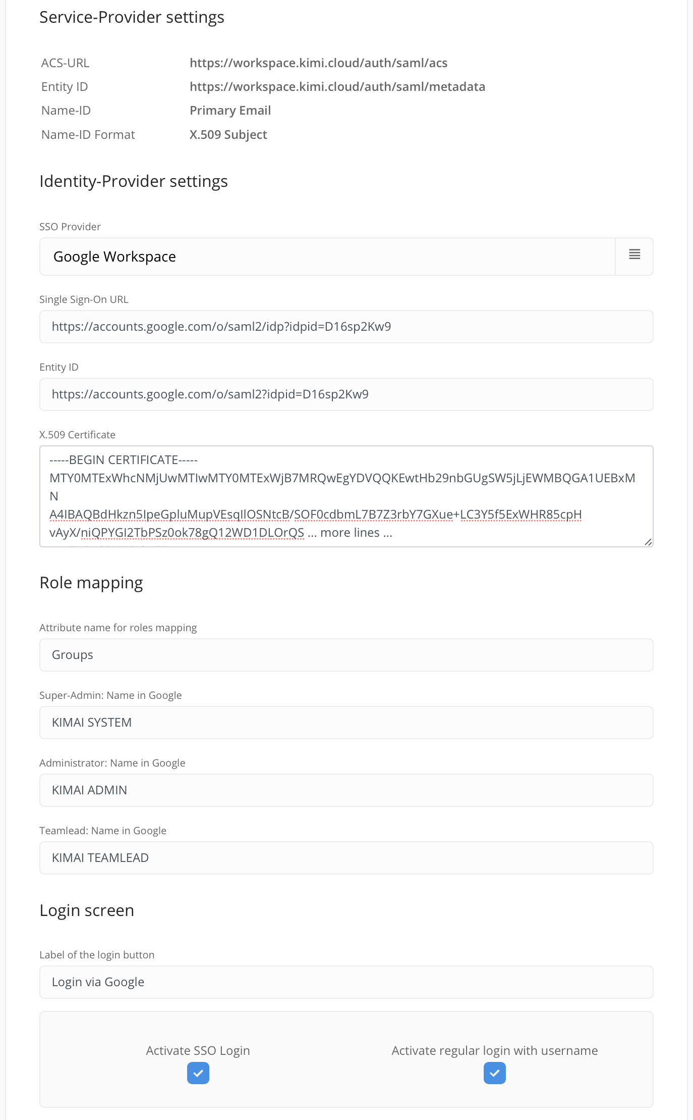Open the SSO Provider list icon
Viewport: 693px width, 1120px height.
634,257
